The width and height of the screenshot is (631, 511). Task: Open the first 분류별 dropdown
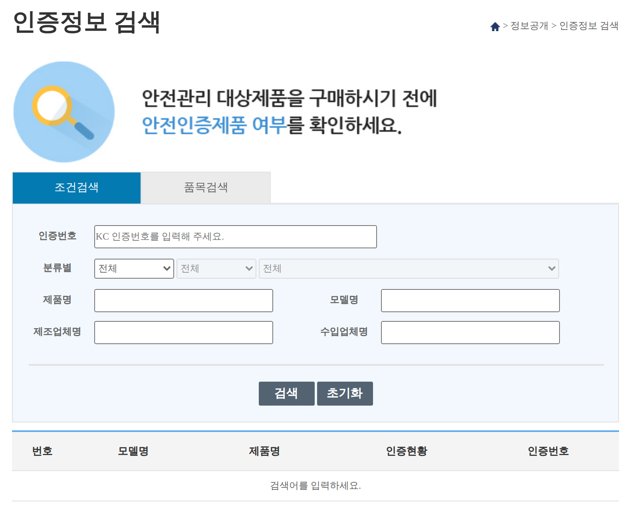point(134,269)
